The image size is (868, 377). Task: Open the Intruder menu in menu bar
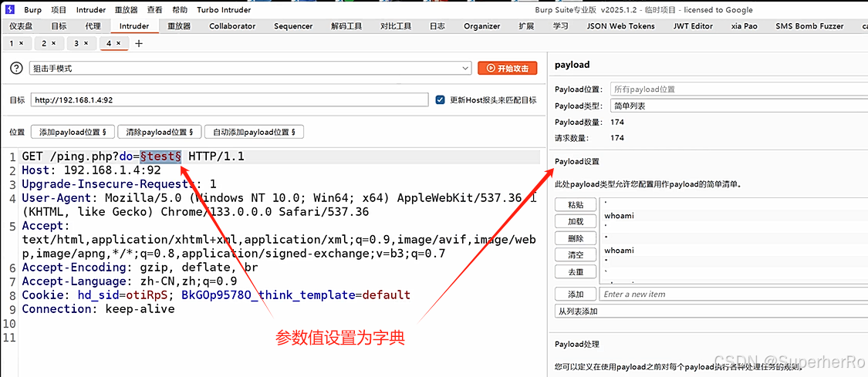tap(91, 10)
